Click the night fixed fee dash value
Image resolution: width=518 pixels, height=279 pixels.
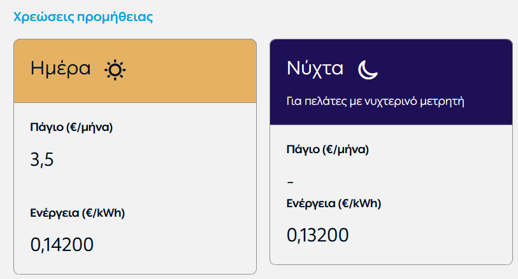[x=291, y=182]
